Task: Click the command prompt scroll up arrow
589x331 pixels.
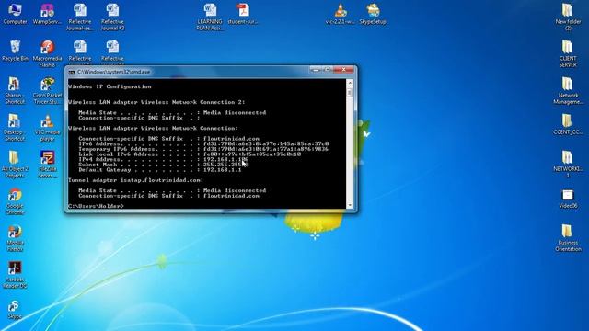Action: pyautogui.click(x=350, y=83)
